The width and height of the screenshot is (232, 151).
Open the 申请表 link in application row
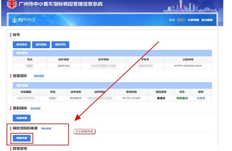(x=201, y=98)
